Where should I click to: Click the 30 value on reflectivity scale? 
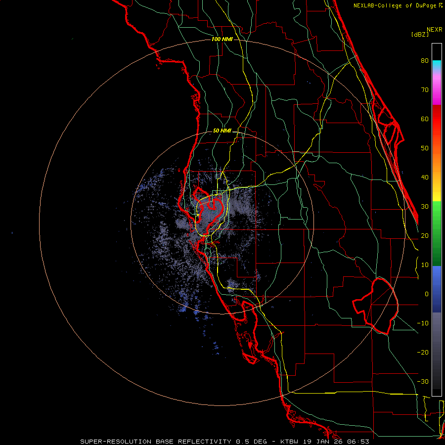pos(425,207)
